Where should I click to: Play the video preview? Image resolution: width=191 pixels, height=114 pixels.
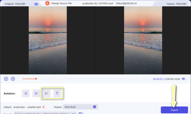(x=6, y=79)
